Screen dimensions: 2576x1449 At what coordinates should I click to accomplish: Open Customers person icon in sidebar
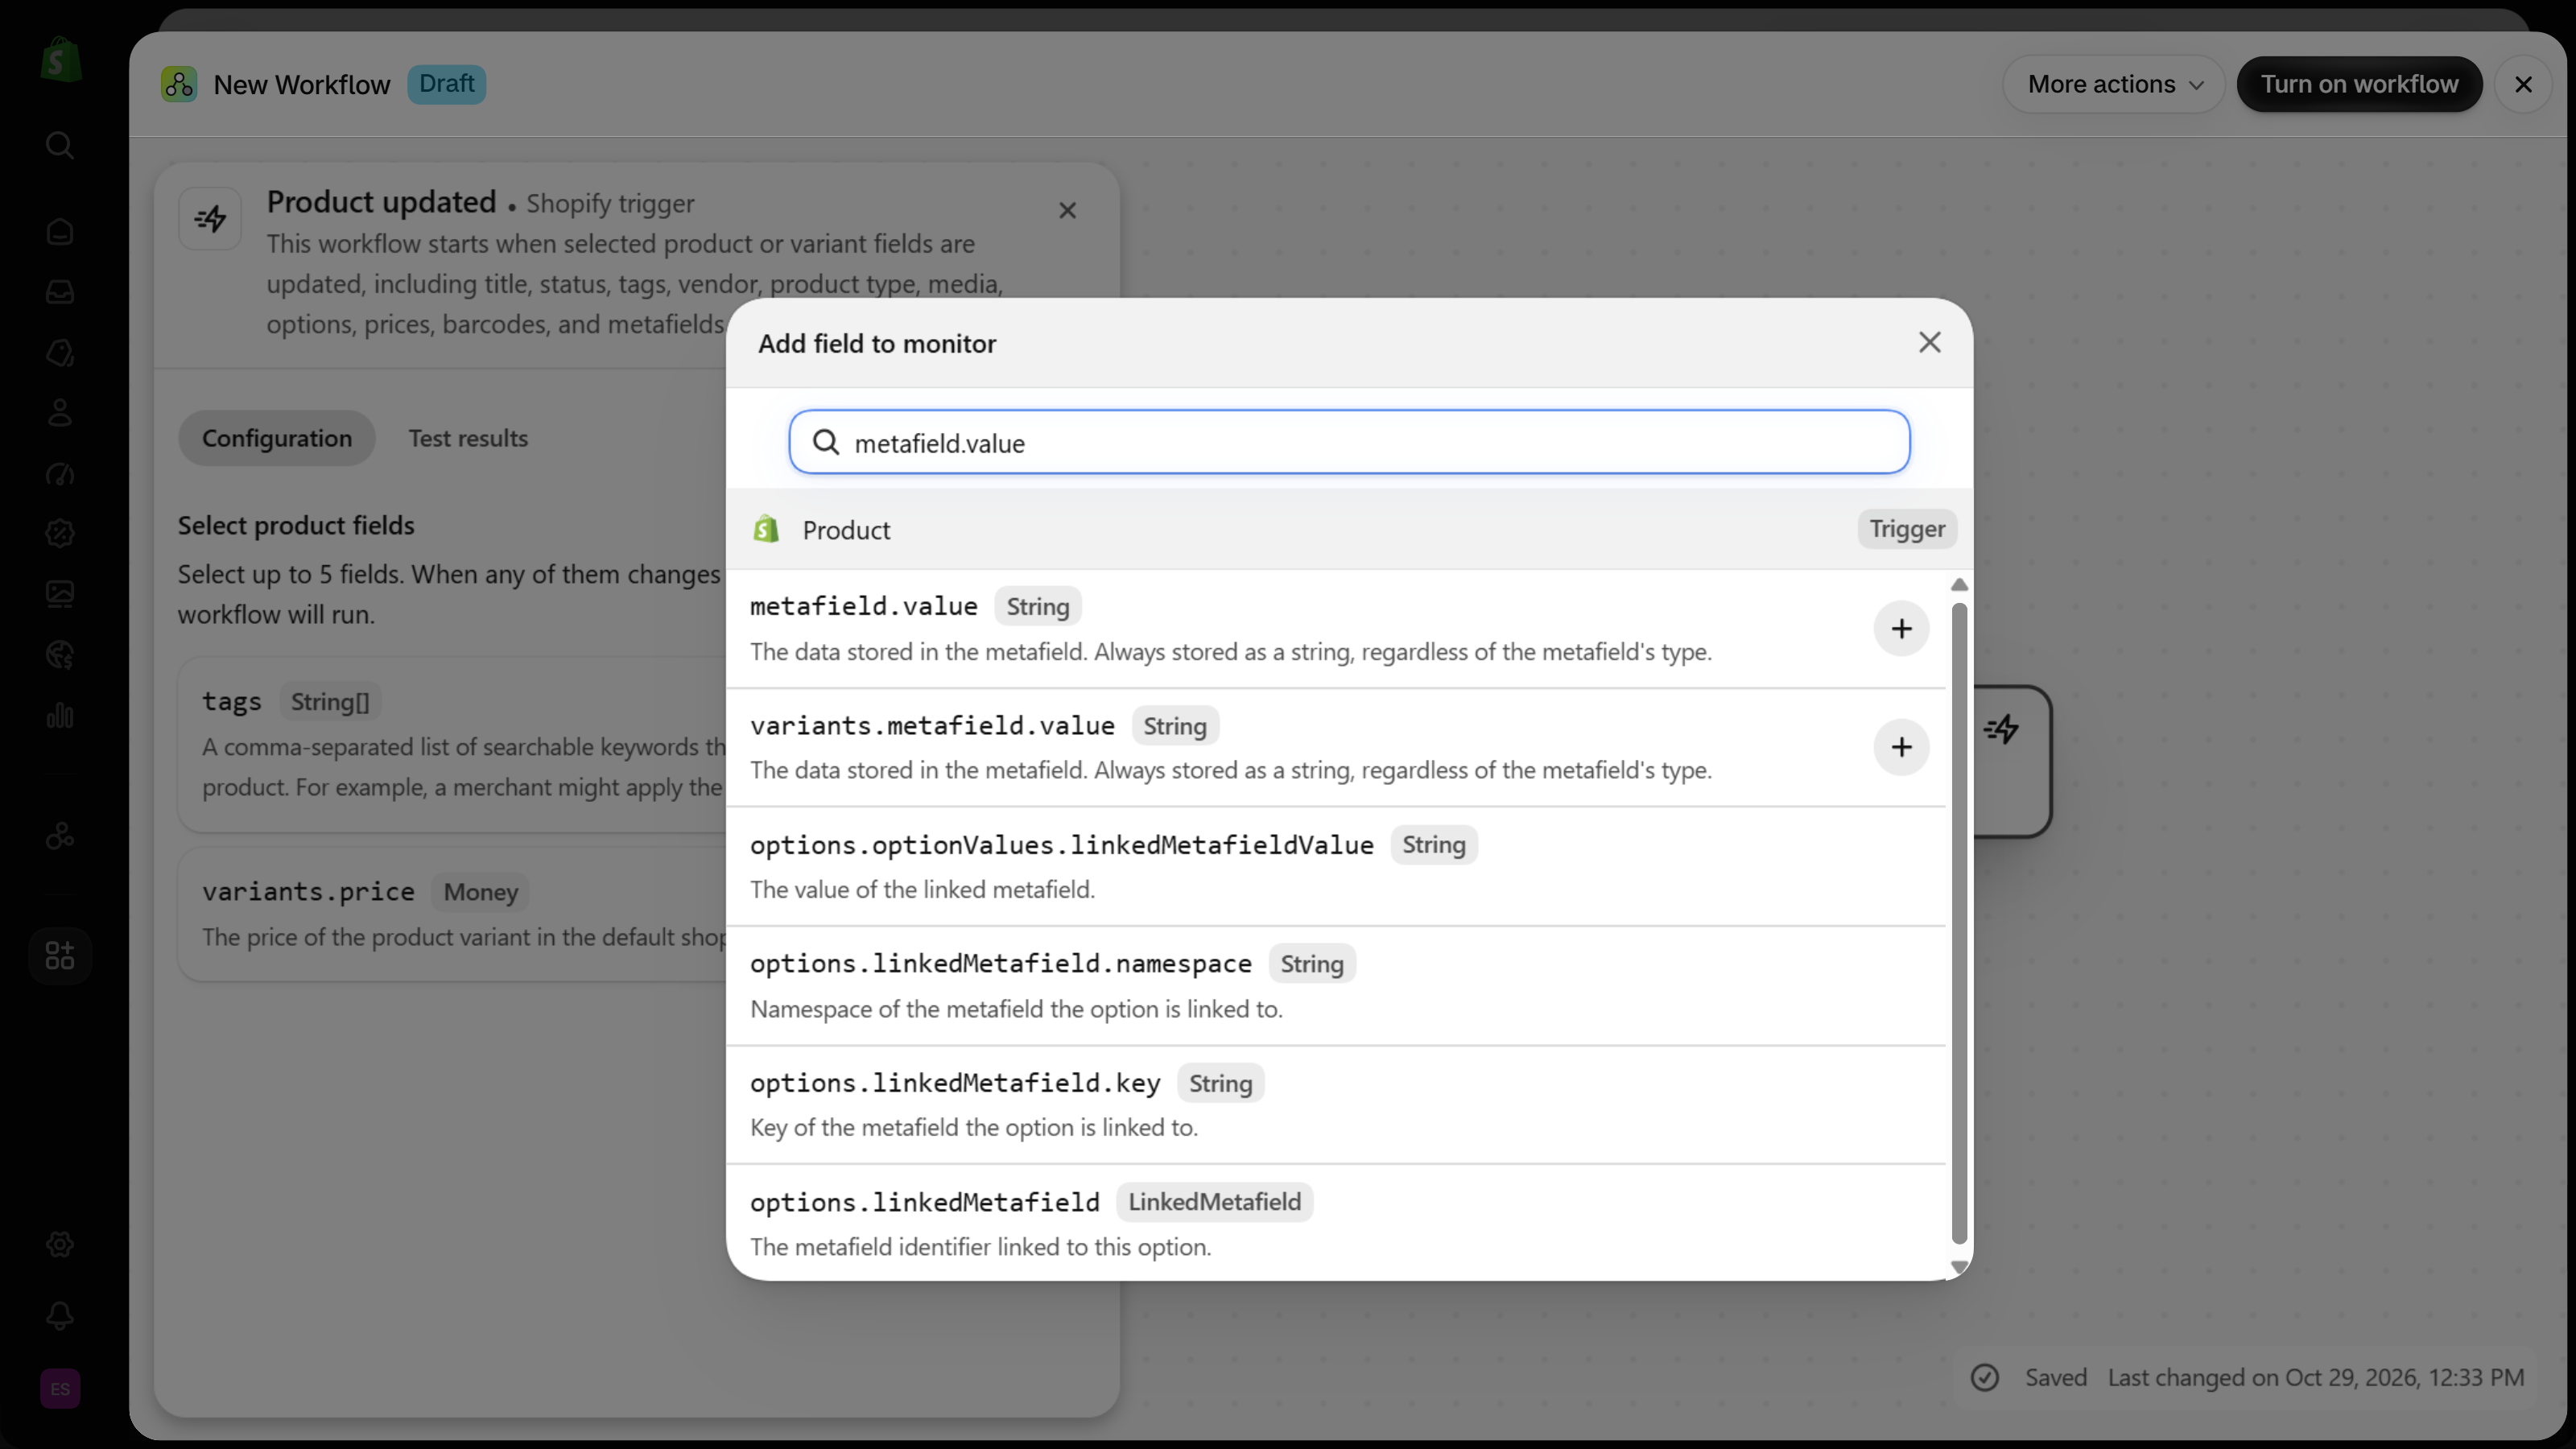point(60,413)
